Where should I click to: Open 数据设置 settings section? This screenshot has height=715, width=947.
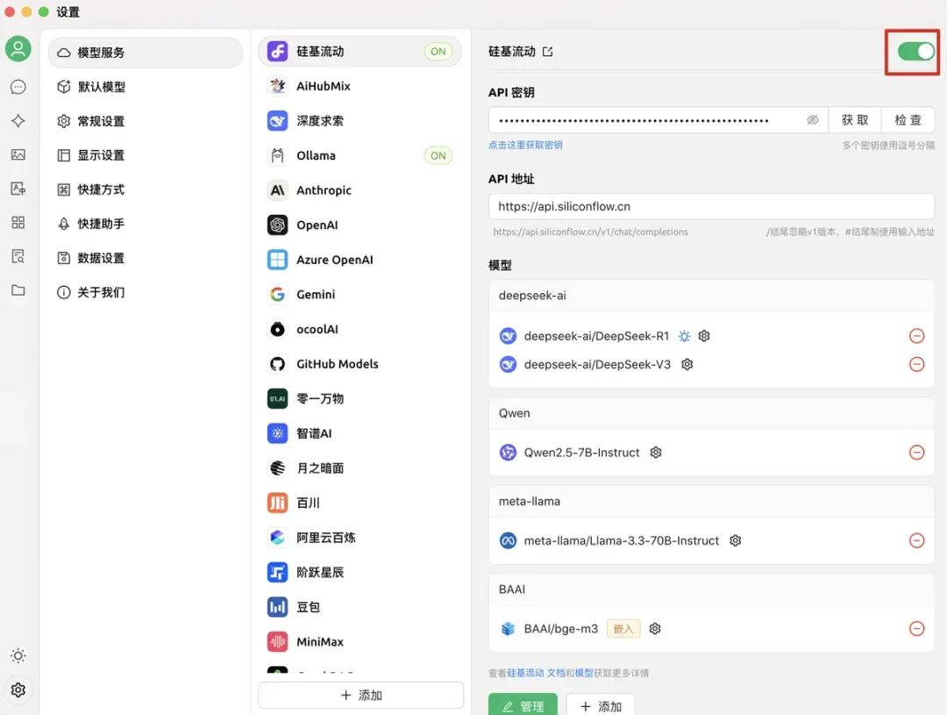coord(145,258)
